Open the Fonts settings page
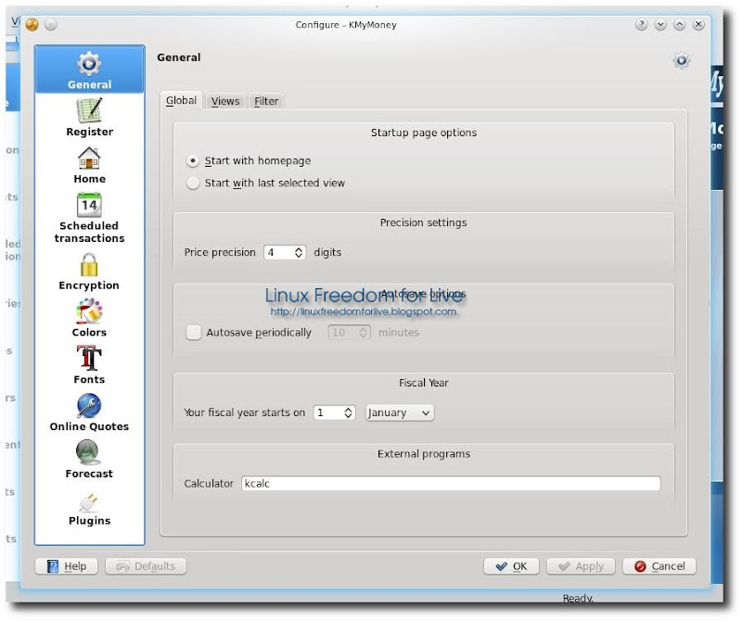 [x=89, y=364]
